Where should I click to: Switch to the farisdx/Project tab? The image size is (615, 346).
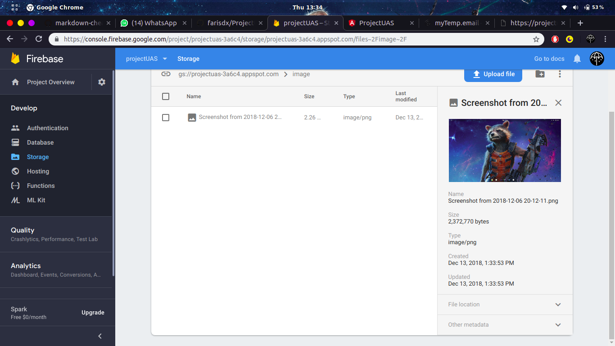(230, 23)
